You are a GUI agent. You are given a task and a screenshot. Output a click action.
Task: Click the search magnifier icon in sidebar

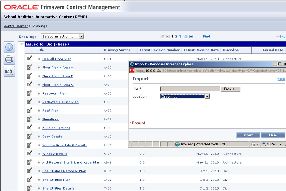(9, 71)
